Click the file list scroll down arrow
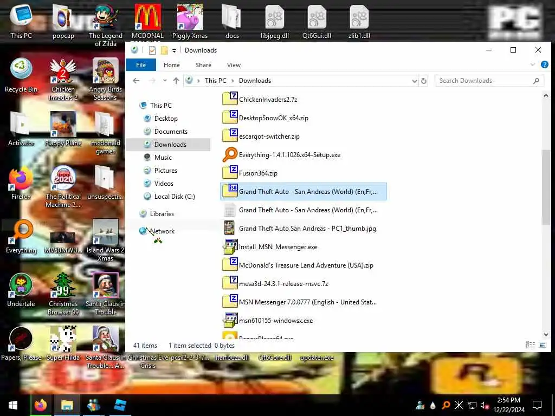The width and height of the screenshot is (555, 416). pyautogui.click(x=546, y=334)
